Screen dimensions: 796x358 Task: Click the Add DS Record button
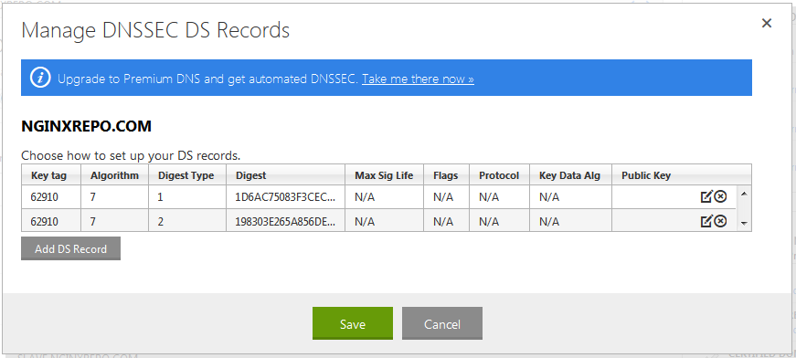point(70,248)
